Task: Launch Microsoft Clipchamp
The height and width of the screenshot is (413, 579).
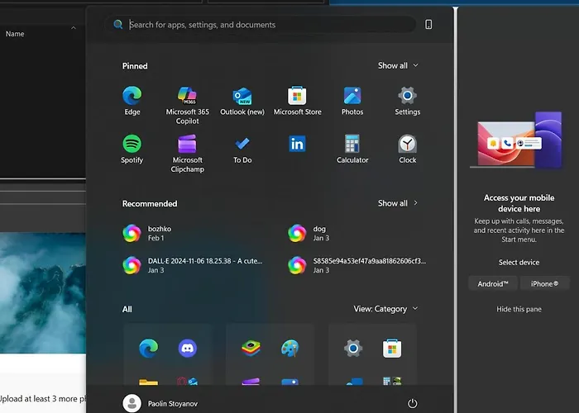Action: tap(187, 145)
